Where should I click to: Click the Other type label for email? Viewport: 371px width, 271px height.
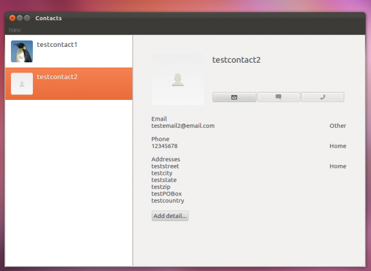(337, 126)
